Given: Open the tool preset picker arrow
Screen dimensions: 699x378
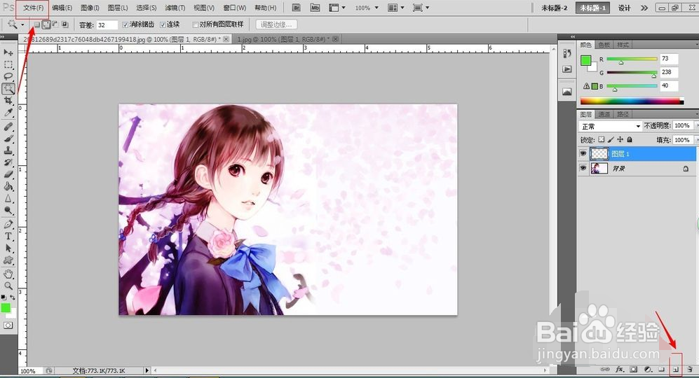Looking at the screenshot, I should (x=22, y=24).
